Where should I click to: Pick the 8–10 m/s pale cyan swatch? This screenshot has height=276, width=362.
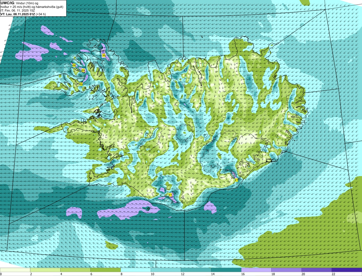click(136, 270)
